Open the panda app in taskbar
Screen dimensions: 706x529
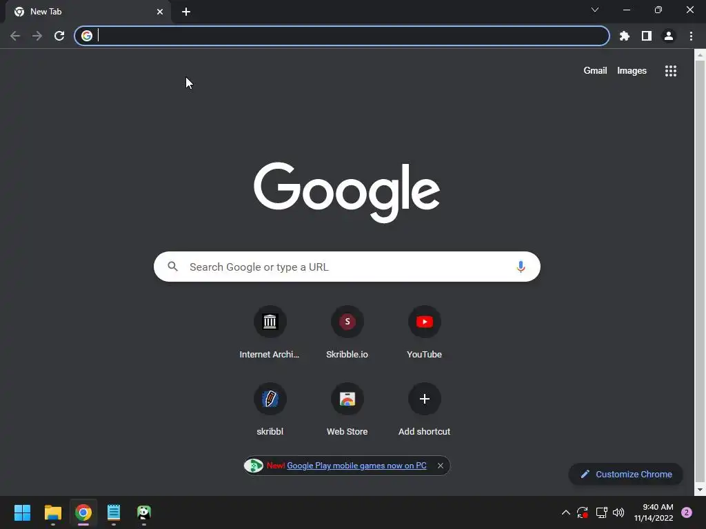click(144, 512)
